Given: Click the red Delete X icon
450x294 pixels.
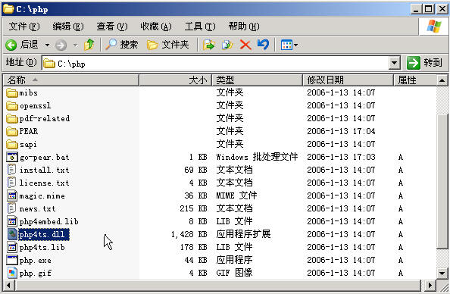Looking at the screenshot, I should (x=245, y=45).
